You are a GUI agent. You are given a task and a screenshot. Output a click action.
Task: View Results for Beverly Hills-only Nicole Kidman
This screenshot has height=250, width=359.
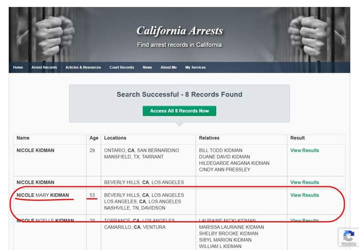tap(305, 182)
